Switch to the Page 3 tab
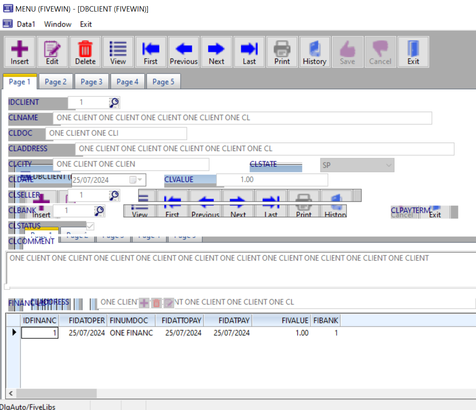The width and height of the screenshot is (476, 410). (91, 82)
